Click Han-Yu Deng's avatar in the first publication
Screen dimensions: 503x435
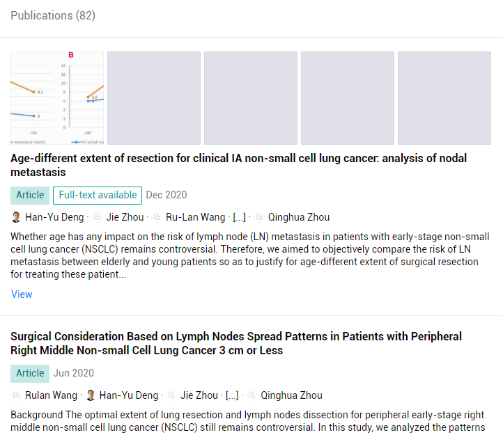[x=17, y=217]
